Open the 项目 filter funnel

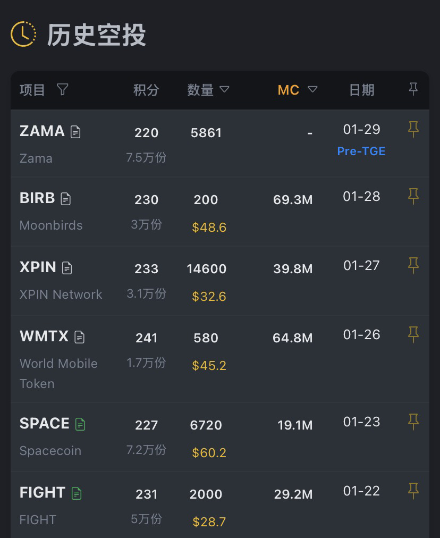point(63,89)
